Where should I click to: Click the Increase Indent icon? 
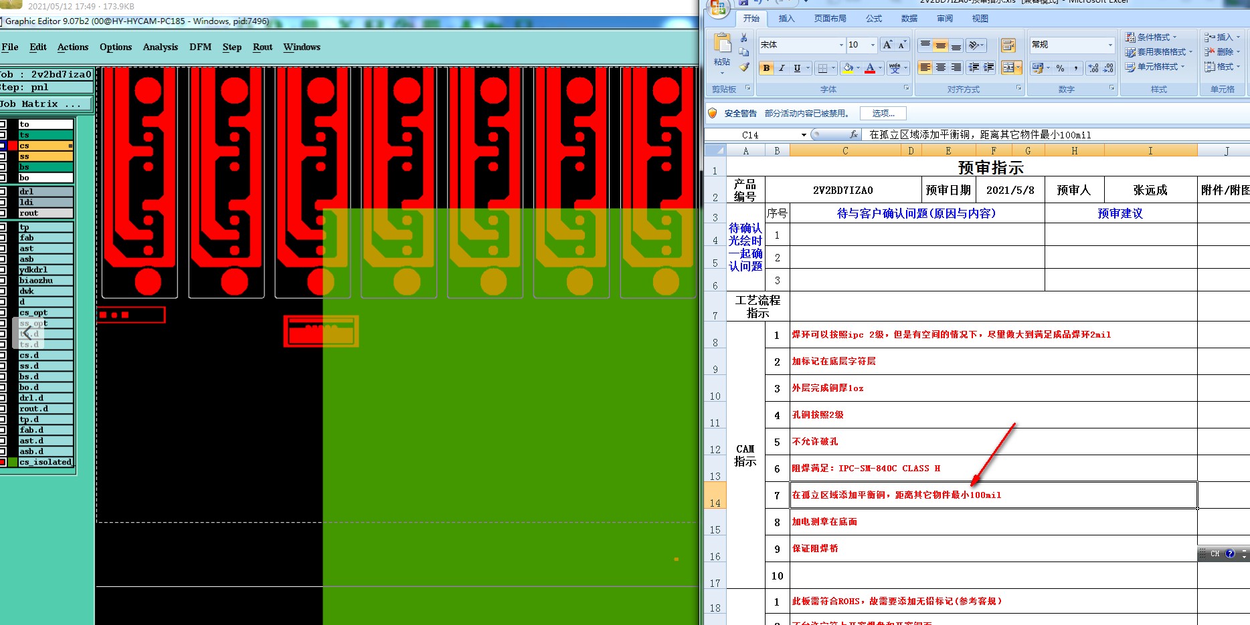coord(988,68)
